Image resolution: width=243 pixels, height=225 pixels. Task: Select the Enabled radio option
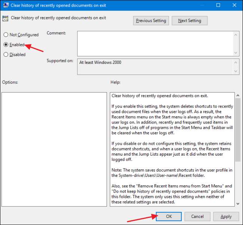tap(6, 45)
